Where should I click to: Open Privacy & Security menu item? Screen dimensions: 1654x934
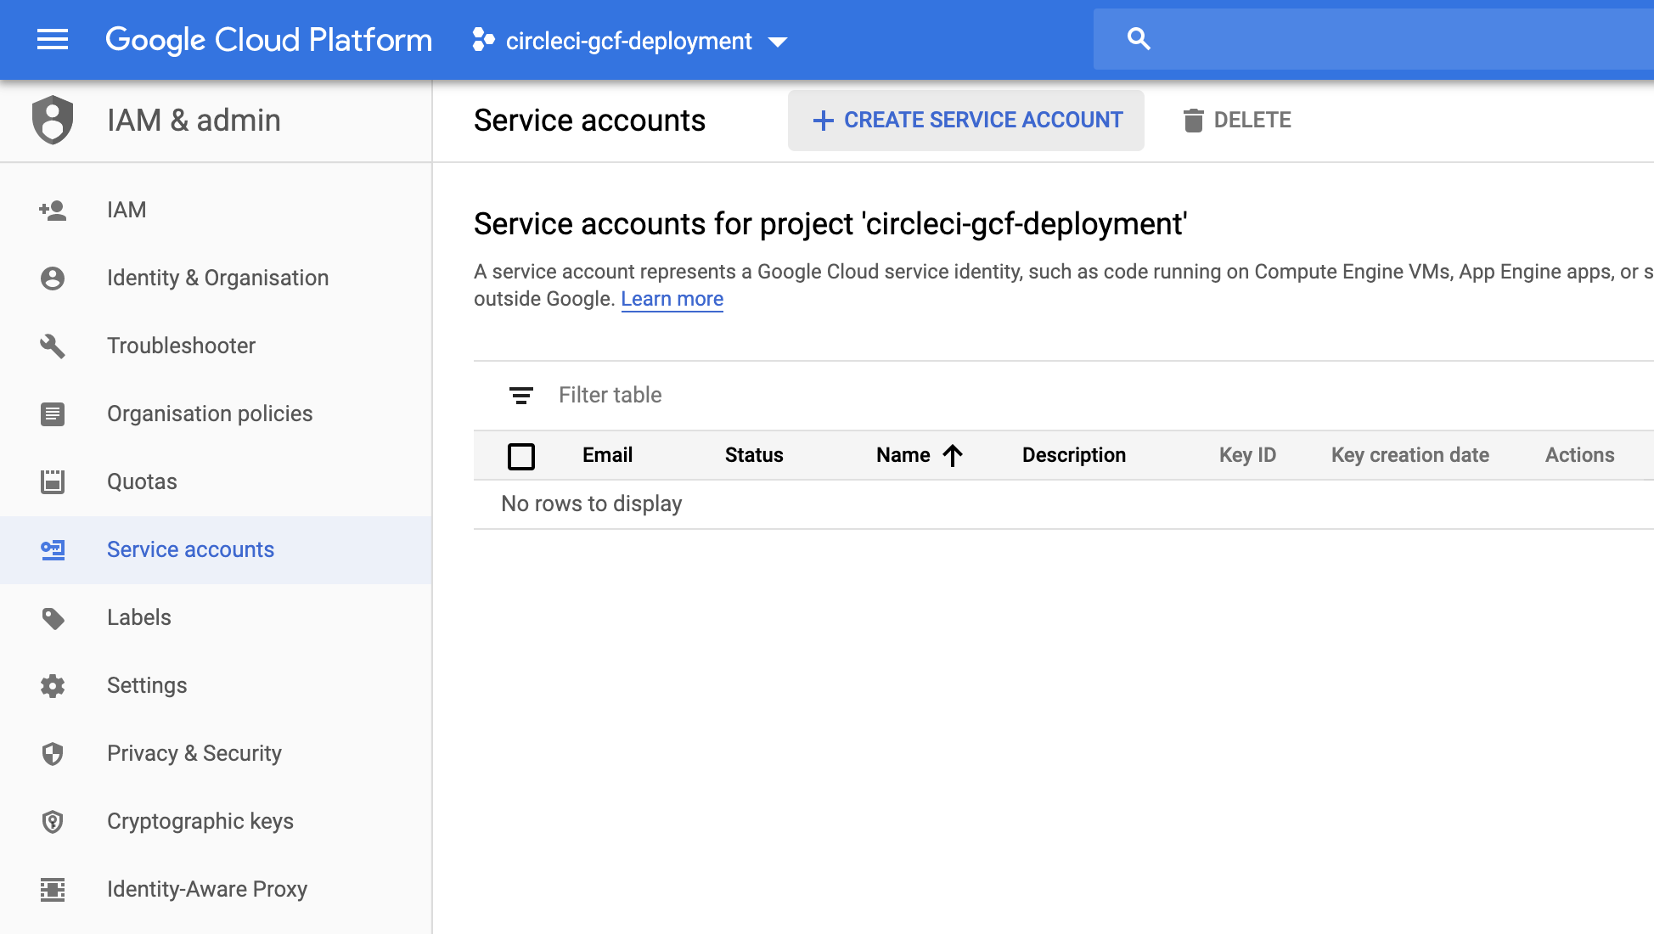194,753
